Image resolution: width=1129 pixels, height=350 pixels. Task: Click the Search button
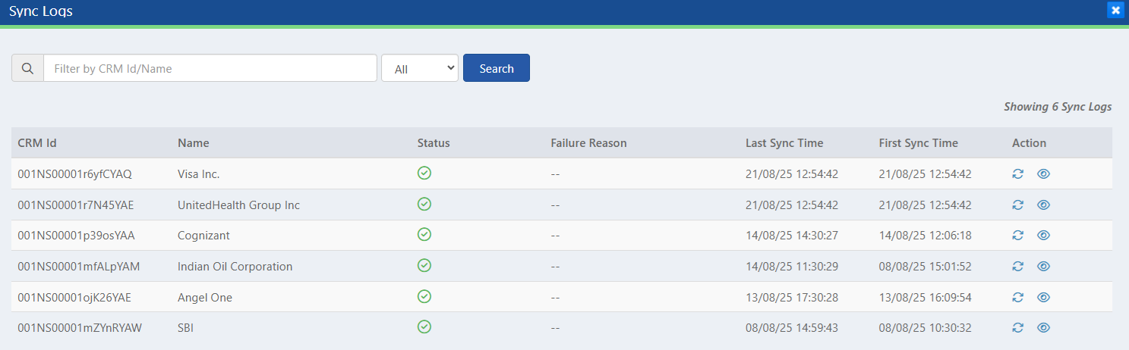[x=497, y=68]
